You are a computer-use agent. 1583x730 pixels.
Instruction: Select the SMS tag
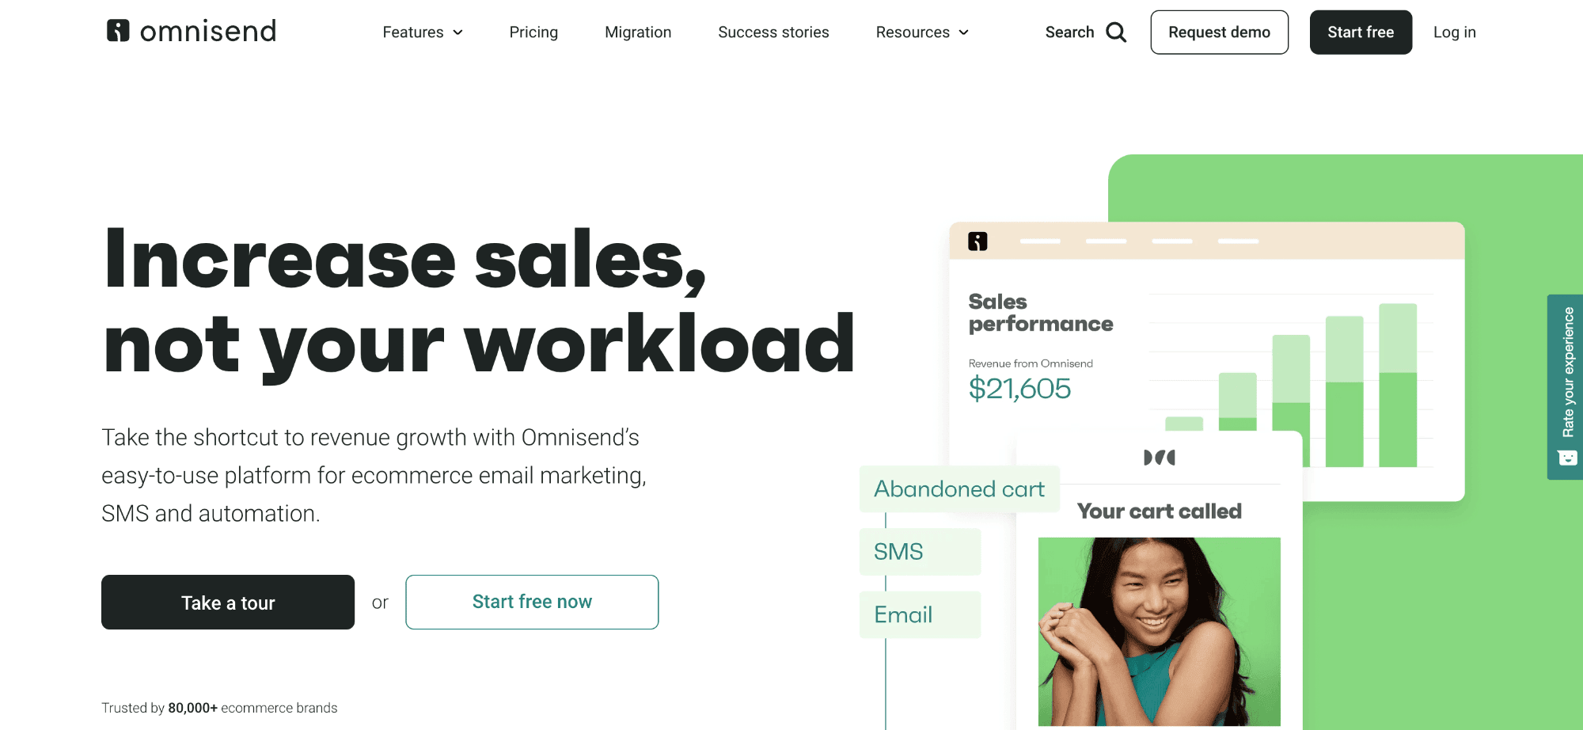click(920, 552)
